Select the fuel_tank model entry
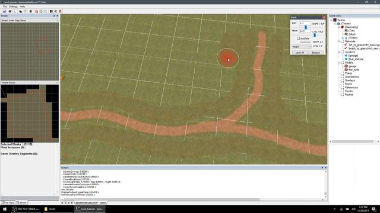The image size is (380, 213). [354, 70]
